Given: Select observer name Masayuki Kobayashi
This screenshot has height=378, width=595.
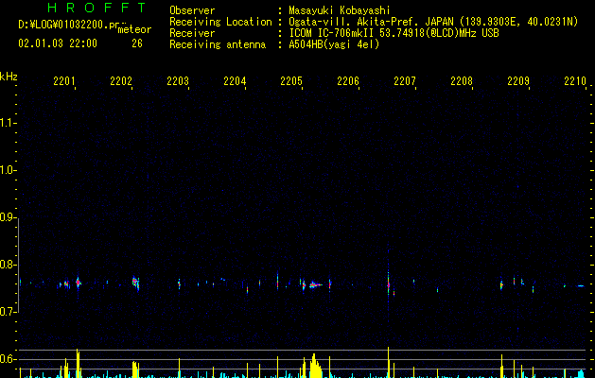Looking at the screenshot, I should [340, 10].
